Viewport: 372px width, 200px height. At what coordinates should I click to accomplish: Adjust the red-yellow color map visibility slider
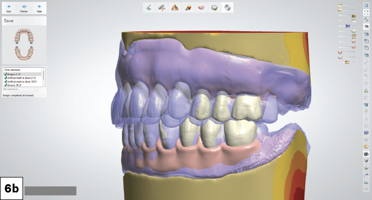[347, 62]
